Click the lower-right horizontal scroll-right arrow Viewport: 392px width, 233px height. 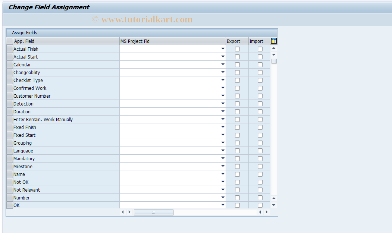coord(267,212)
